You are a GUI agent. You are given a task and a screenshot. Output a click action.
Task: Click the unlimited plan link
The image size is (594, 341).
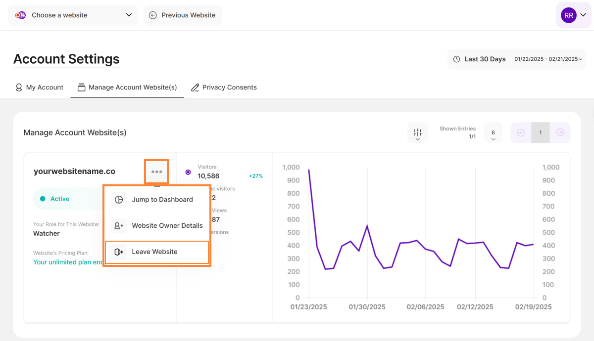click(68, 262)
